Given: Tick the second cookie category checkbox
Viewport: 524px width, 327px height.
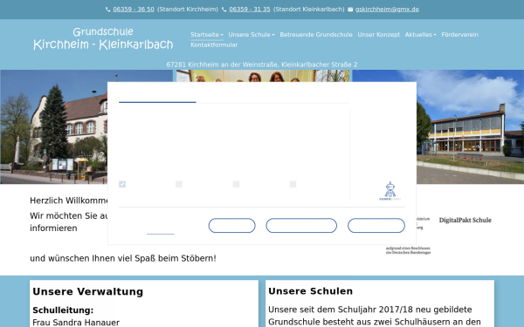Looking at the screenshot, I should 179,184.
